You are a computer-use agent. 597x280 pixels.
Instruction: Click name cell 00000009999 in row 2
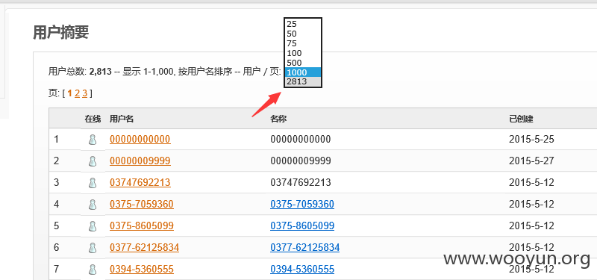pos(301,161)
